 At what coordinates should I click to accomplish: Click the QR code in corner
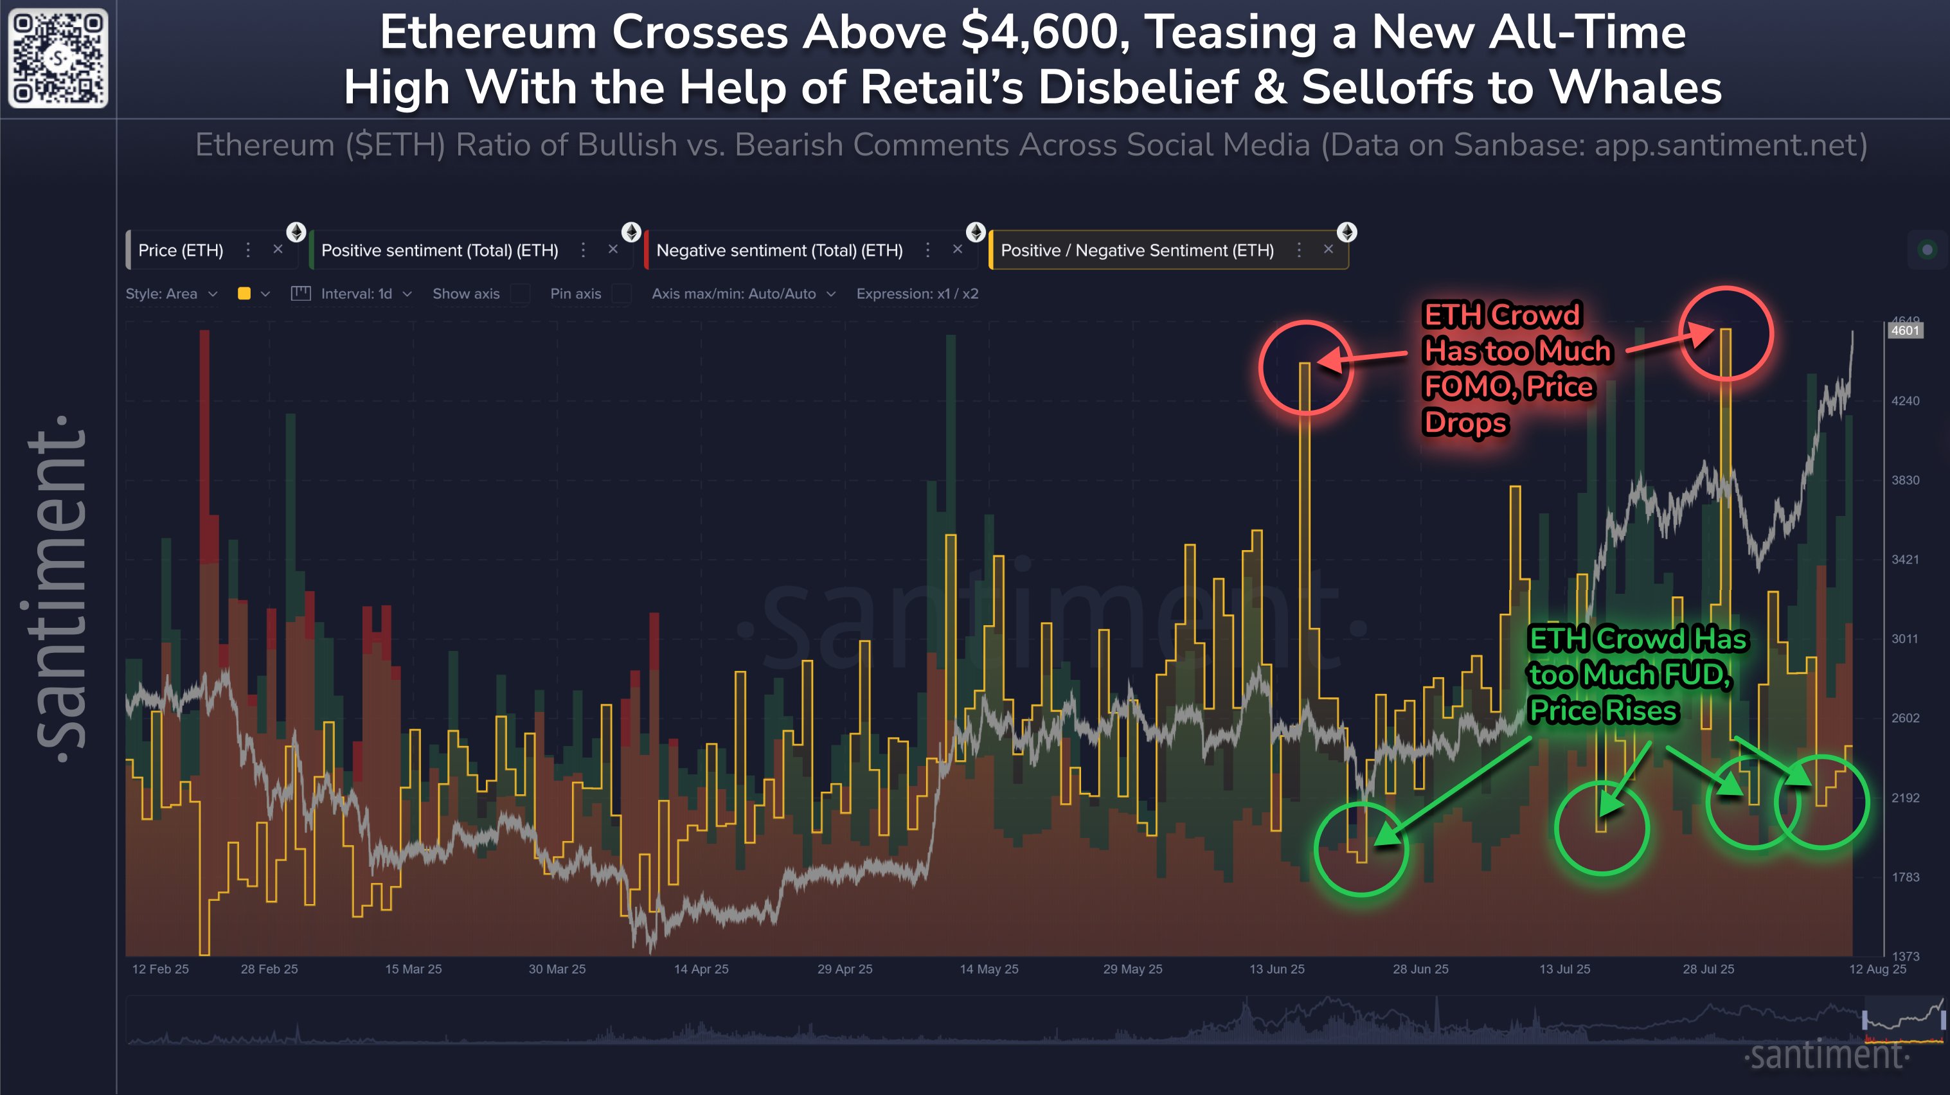[58, 57]
